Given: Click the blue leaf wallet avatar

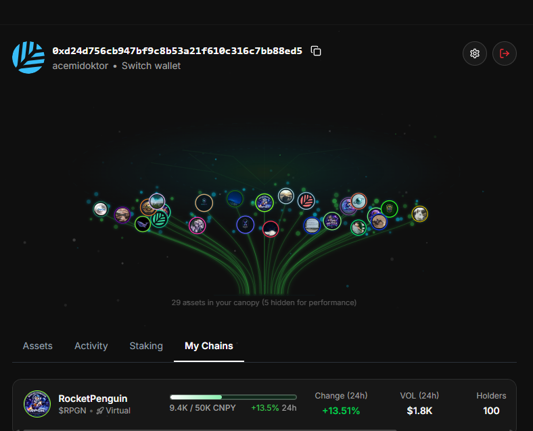Looking at the screenshot, I should click(28, 58).
